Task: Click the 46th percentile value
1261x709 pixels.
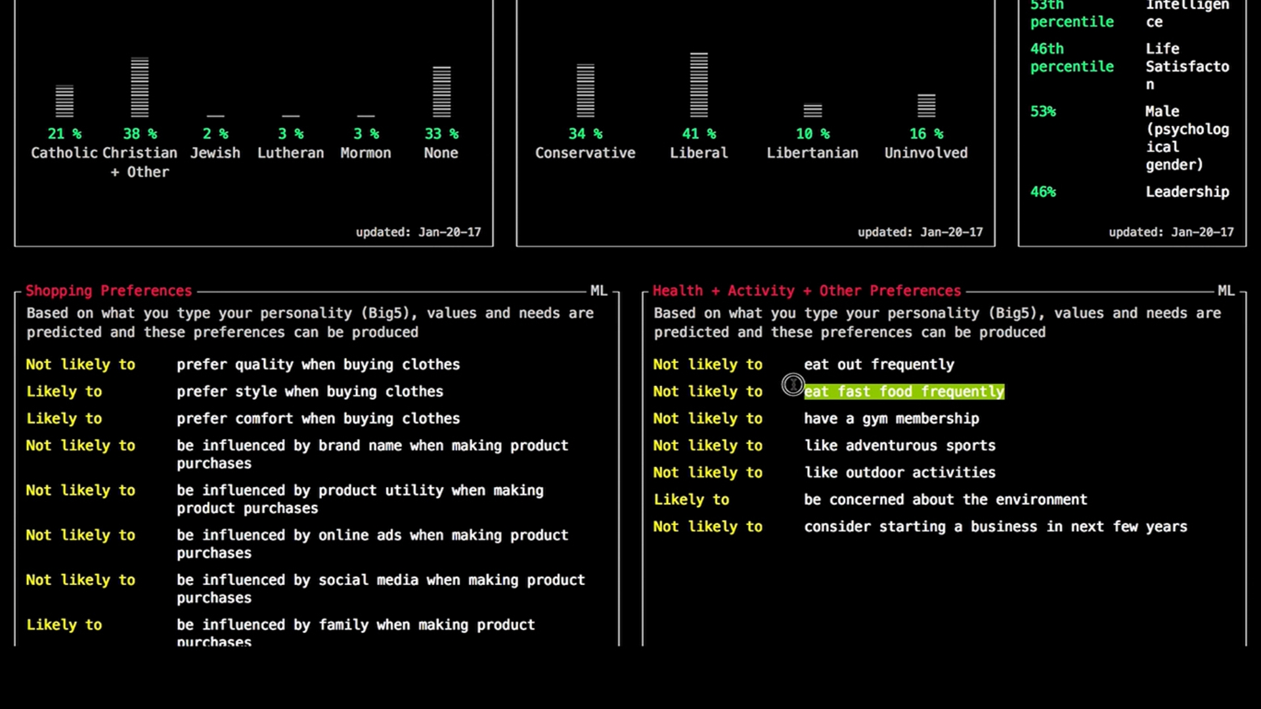Action: 1072,58
